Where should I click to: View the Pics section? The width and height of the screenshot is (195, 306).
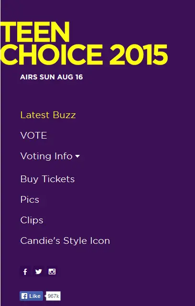coord(30,200)
